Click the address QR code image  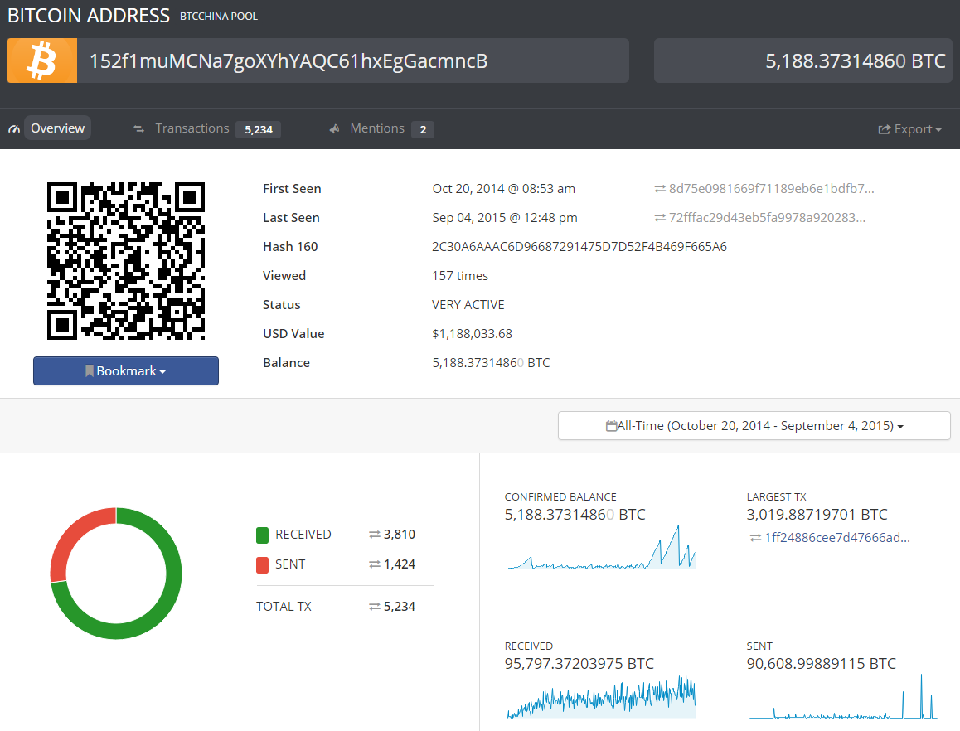click(x=126, y=261)
